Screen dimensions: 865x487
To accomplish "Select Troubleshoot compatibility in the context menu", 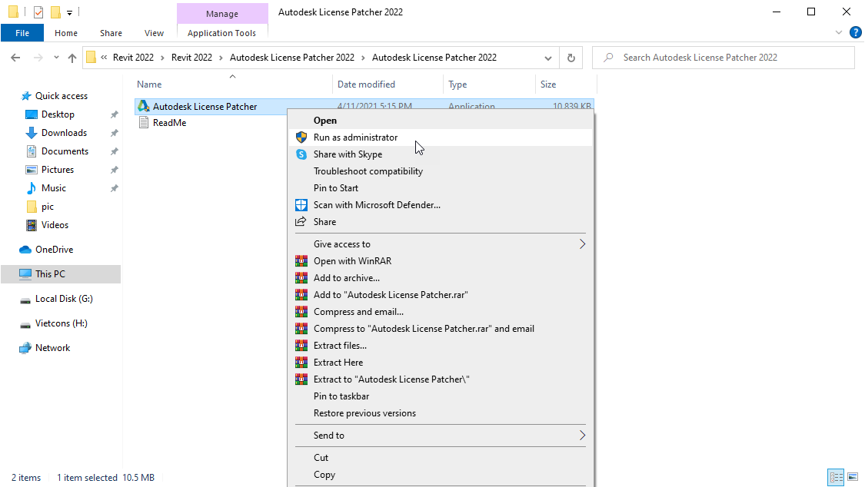I will 368,171.
